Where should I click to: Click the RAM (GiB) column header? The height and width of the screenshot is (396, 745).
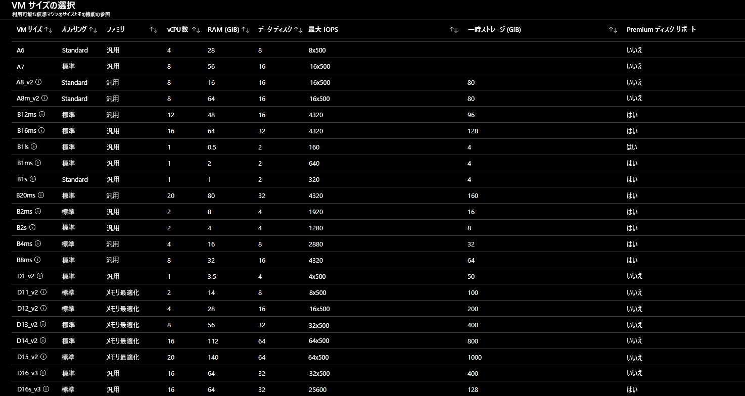(223, 30)
